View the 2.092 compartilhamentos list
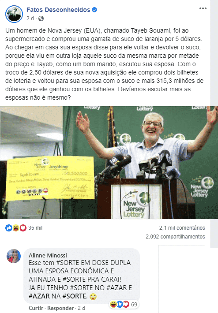 (x=175, y=237)
